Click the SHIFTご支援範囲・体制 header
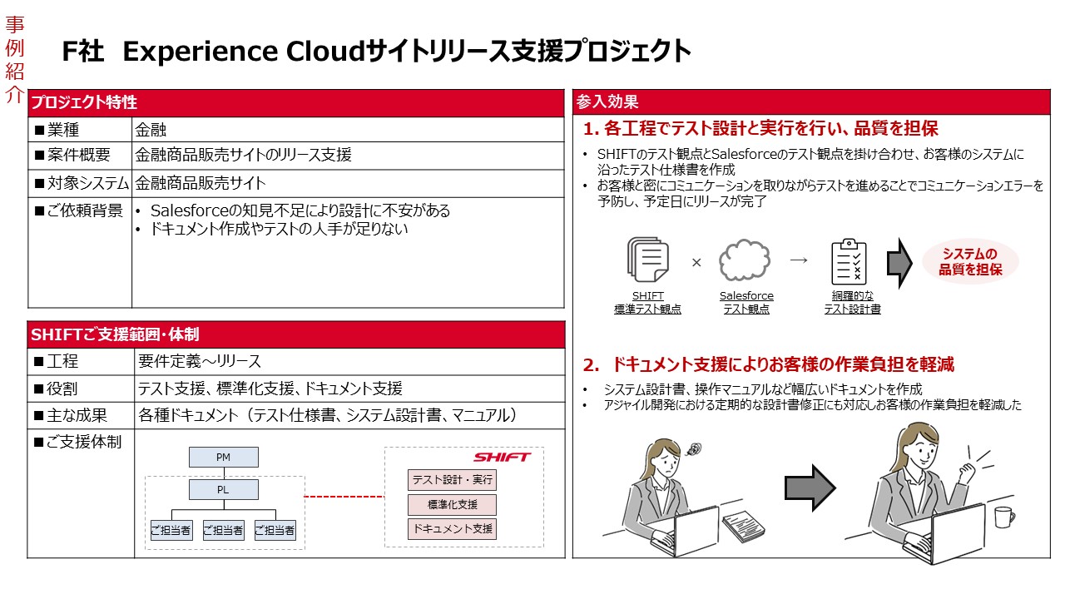This screenshot has width=1065, height=599. click(x=296, y=334)
